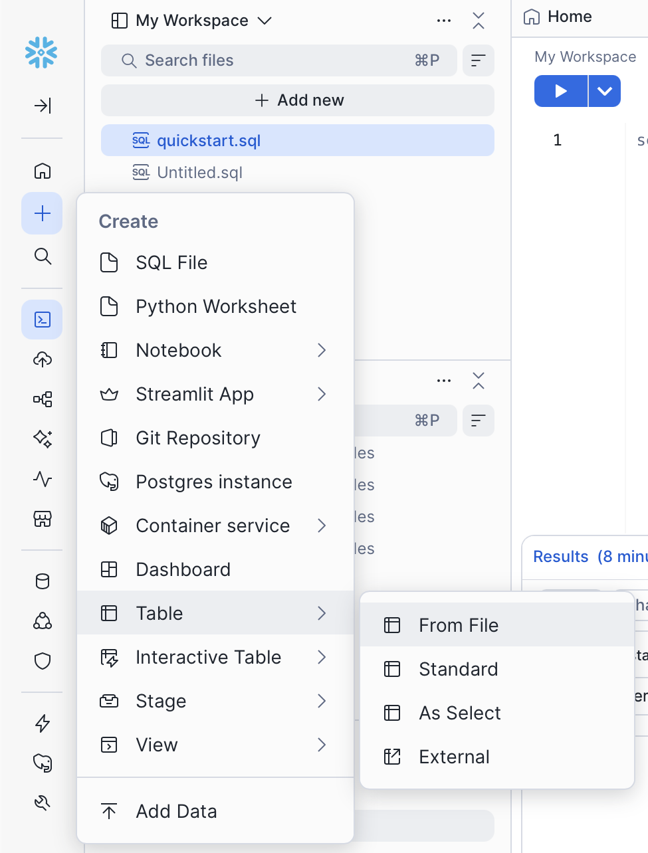This screenshot has height=853, width=648.
Task: Open the Postgres elephant icon near sidebar bottom
Action: [42, 764]
